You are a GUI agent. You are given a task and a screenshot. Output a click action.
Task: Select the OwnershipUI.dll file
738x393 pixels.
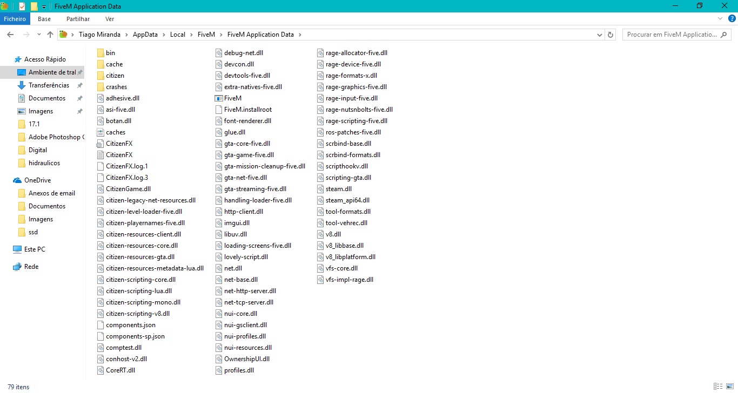243,359
